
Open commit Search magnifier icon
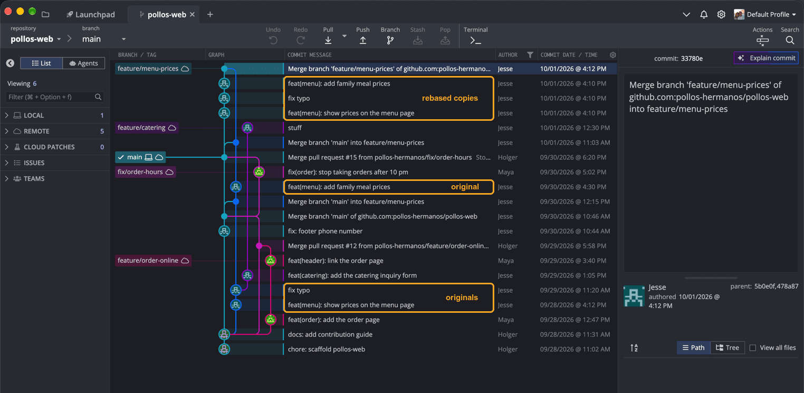[x=790, y=40]
